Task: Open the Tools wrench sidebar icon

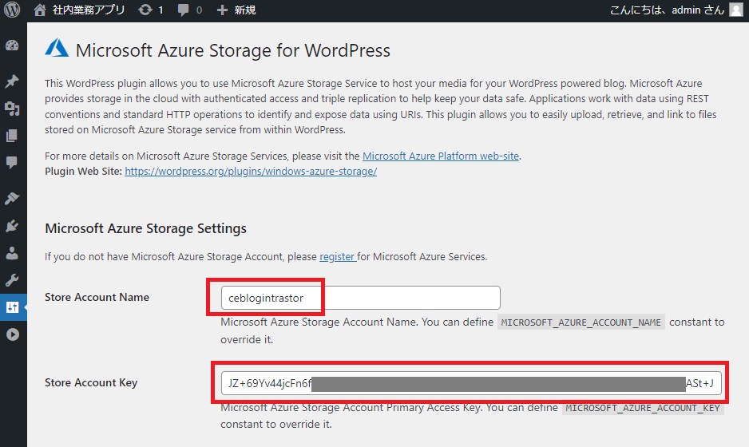Action: click(x=12, y=280)
